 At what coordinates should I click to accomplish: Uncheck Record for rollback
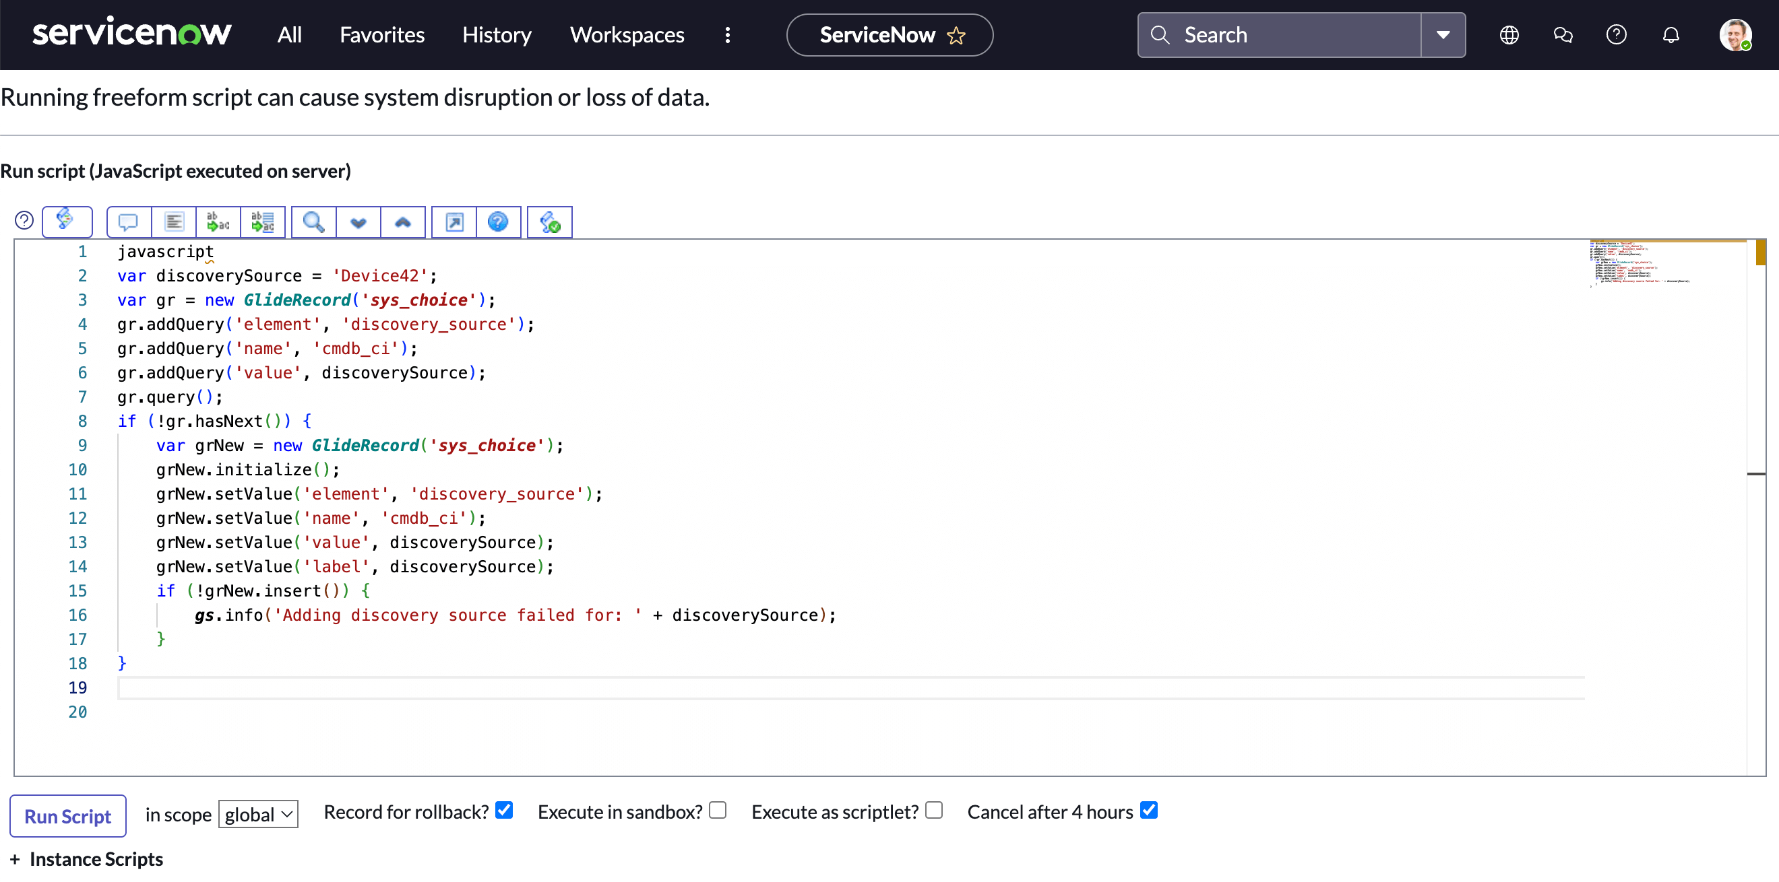coord(504,810)
